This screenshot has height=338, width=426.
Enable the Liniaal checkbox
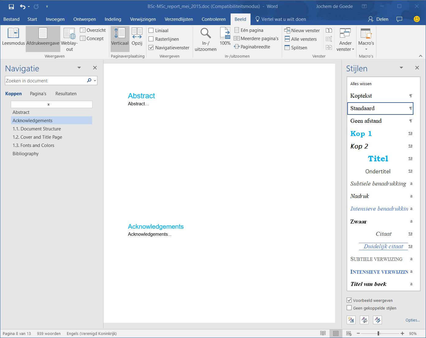coord(151,31)
